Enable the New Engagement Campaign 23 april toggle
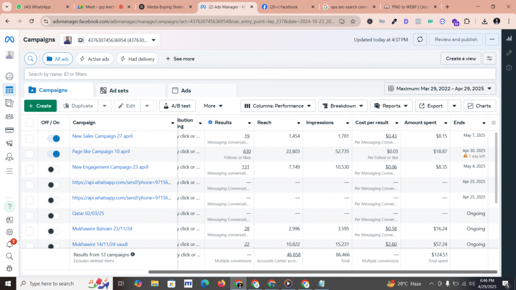 click(x=53, y=169)
